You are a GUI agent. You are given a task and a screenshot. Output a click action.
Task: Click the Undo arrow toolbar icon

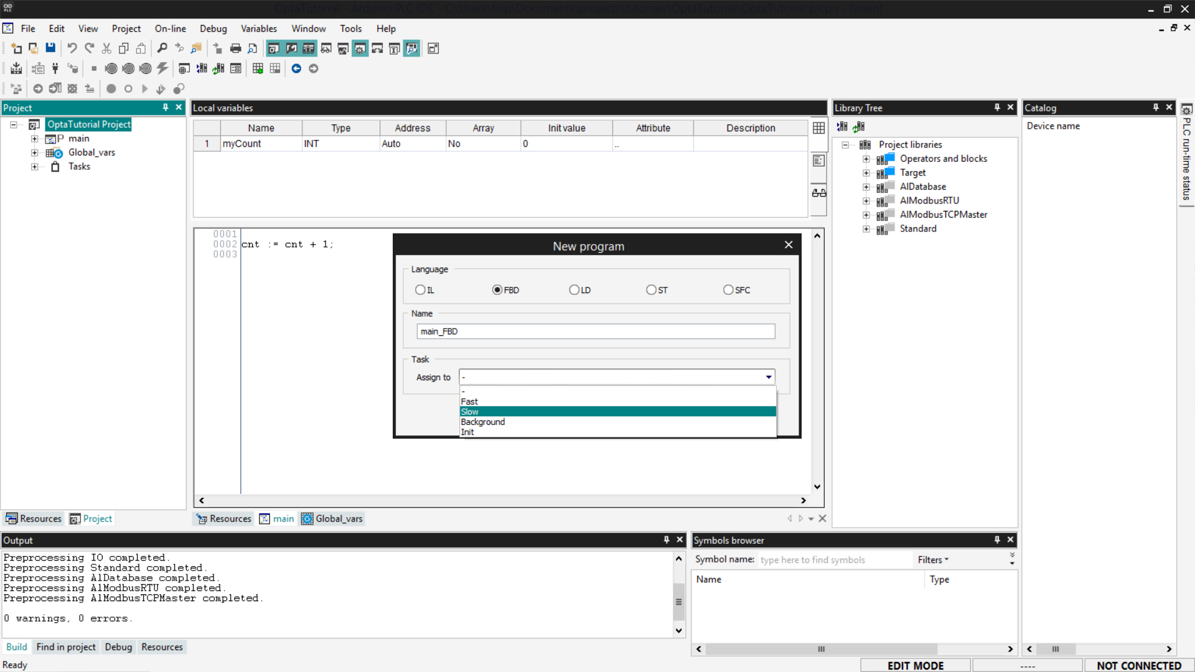pyautogui.click(x=72, y=48)
